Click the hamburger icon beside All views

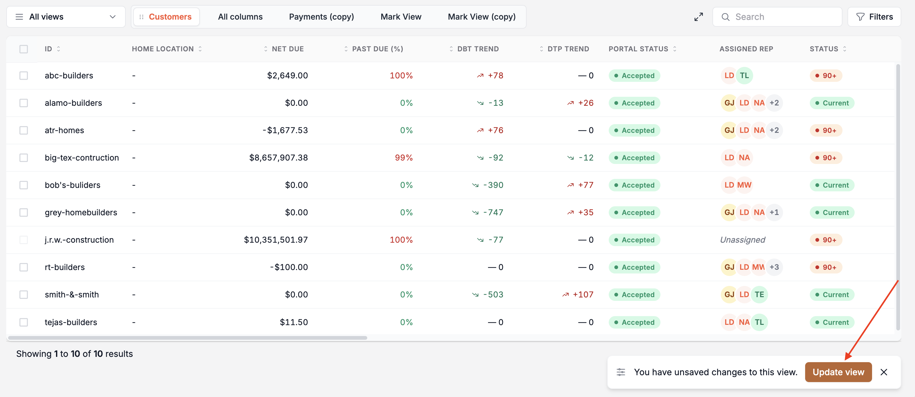(19, 17)
